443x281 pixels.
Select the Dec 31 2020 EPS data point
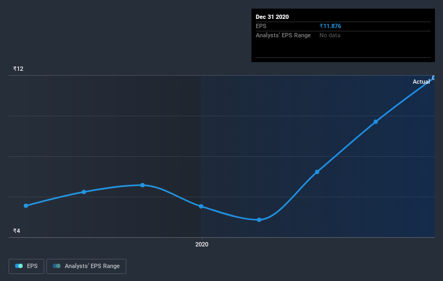point(434,77)
